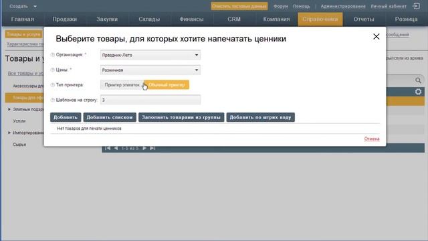Open the Форум link
The width and height of the screenshot is (428, 241).
point(281,6)
